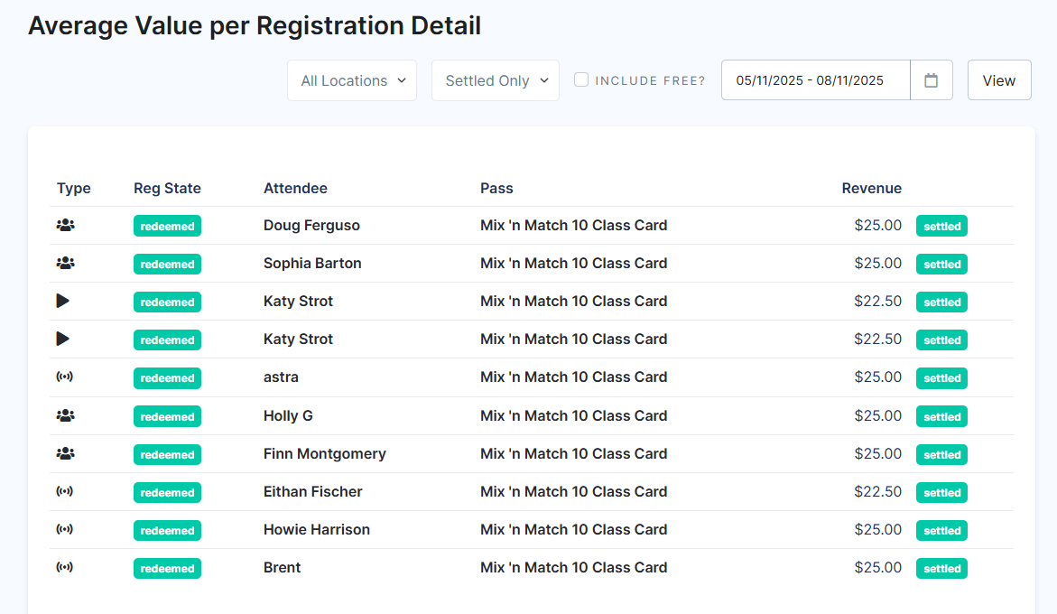Click the group class icon for Doug Ferguso
Screen dimensions: 1057x614
click(x=65, y=225)
